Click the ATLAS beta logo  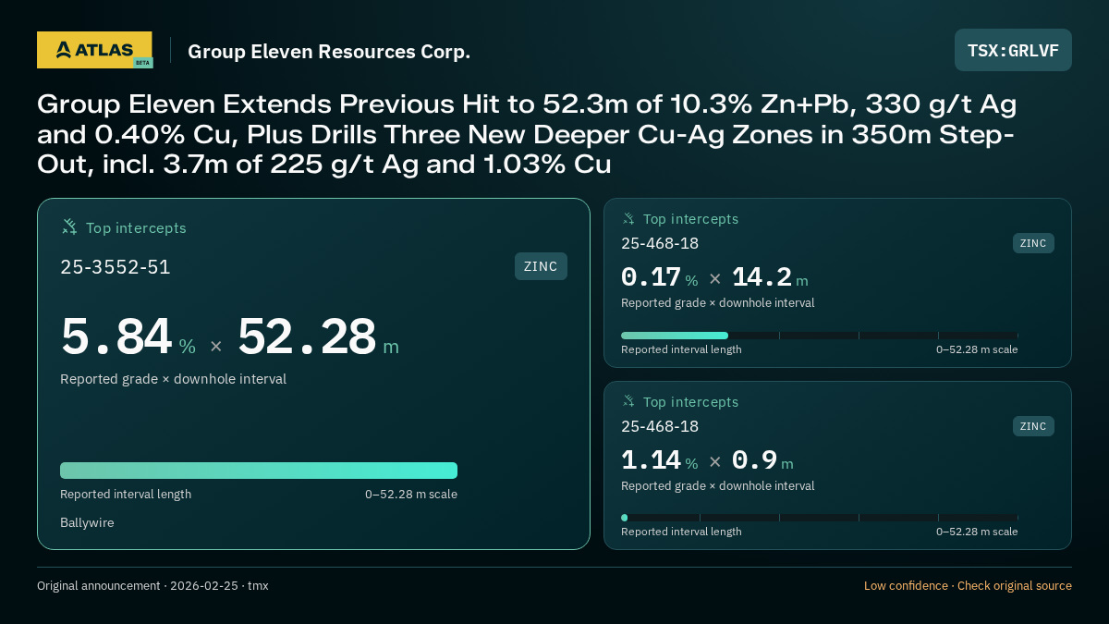coord(94,50)
